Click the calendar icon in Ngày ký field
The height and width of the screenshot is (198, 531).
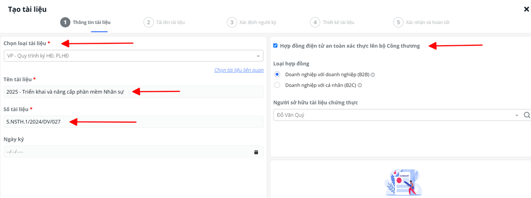click(x=256, y=152)
